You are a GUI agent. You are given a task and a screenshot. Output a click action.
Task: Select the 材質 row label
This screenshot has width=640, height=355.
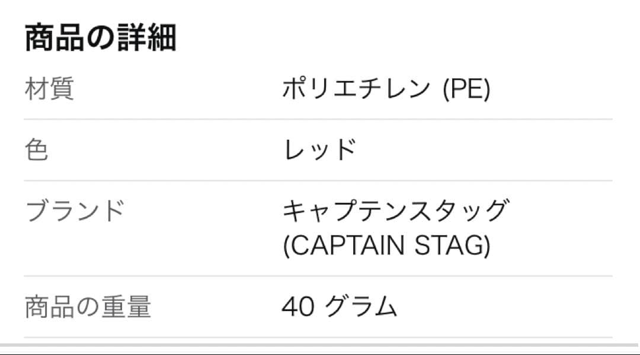pos(49,89)
